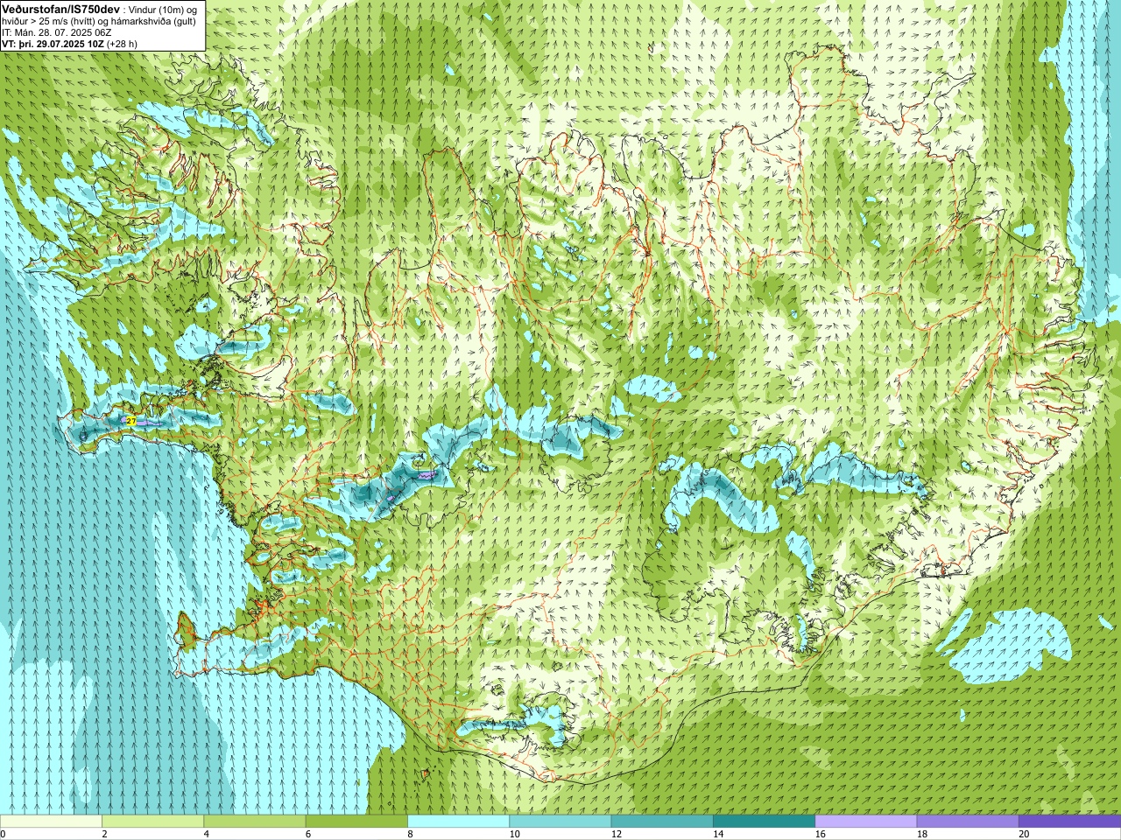
Task: Click the above-20 m/s deep purple swatch
Action: click(1069, 822)
